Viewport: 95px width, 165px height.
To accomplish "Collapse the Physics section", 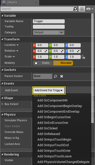I will pos(2,114).
